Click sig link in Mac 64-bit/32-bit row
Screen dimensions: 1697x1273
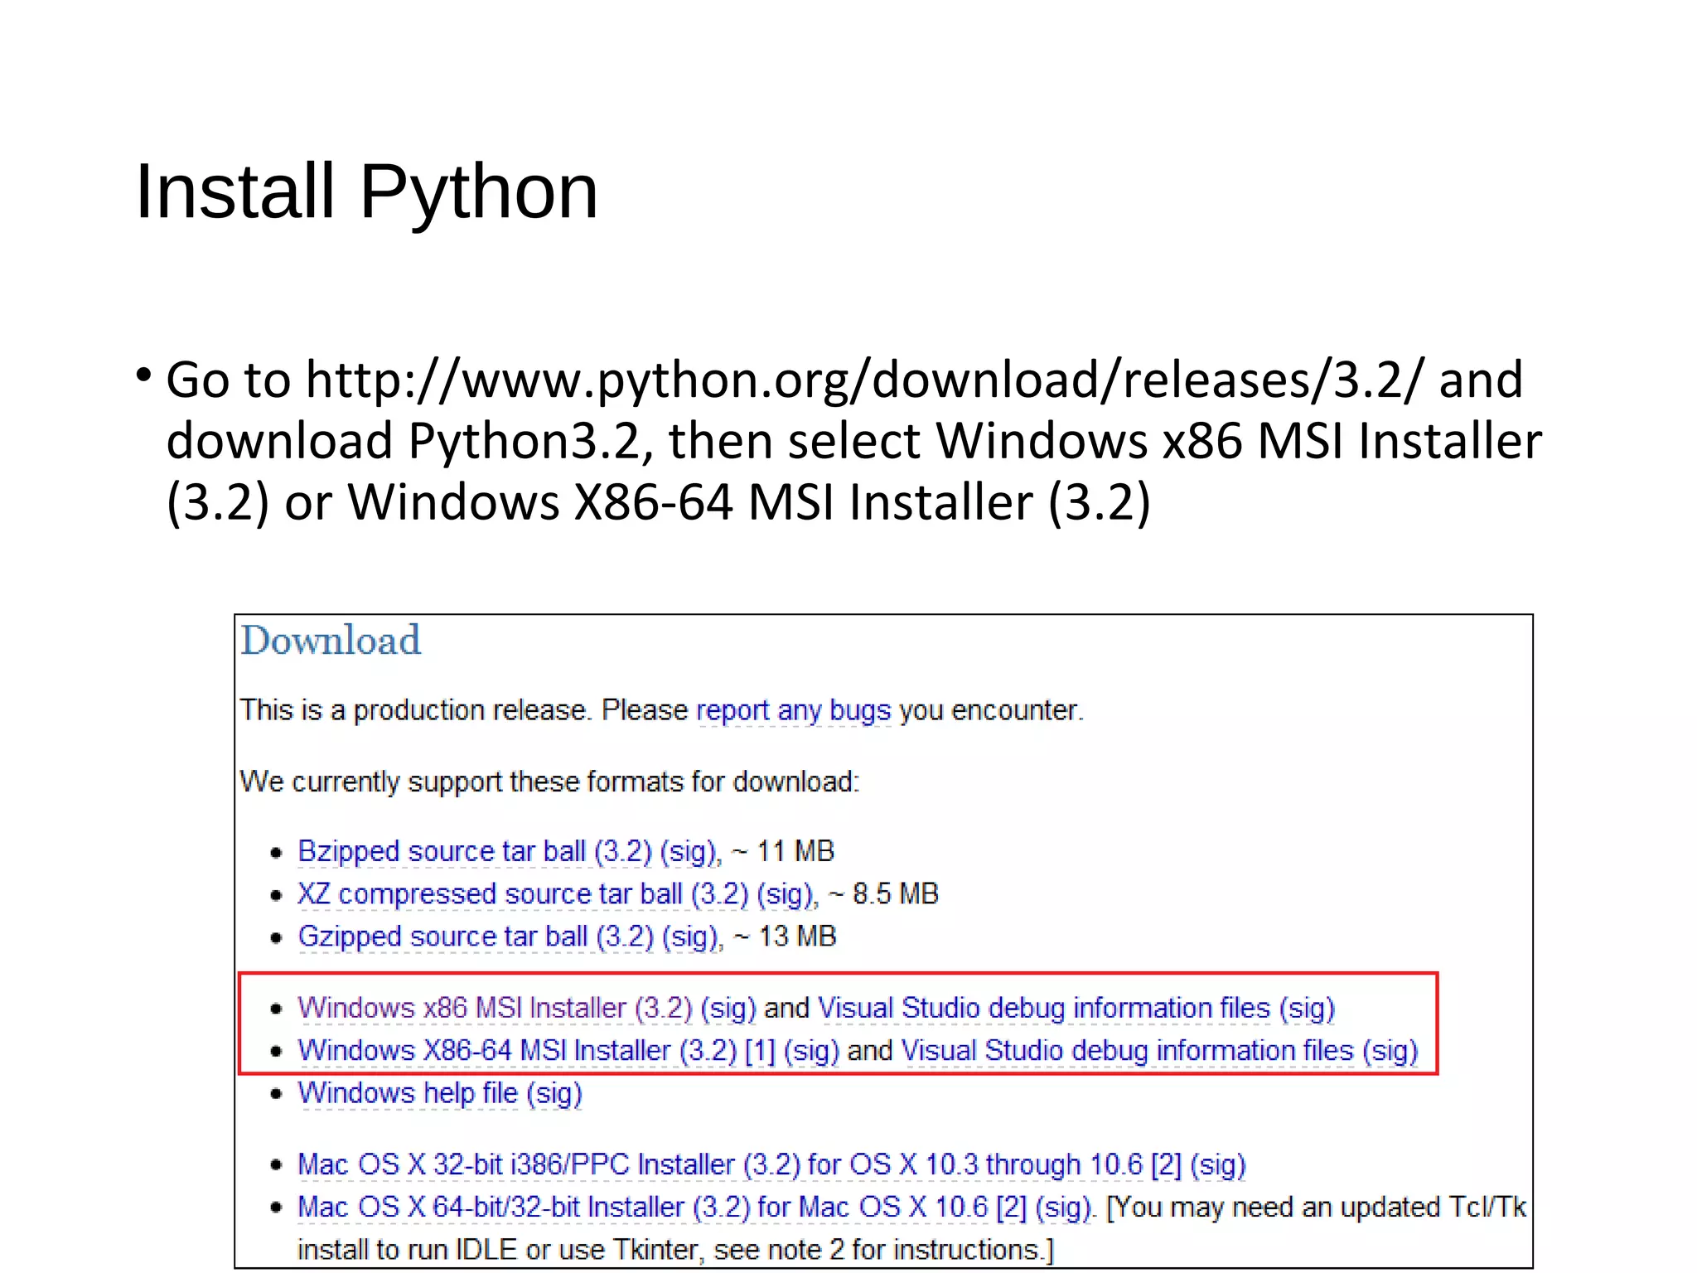(x=1065, y=1207)
